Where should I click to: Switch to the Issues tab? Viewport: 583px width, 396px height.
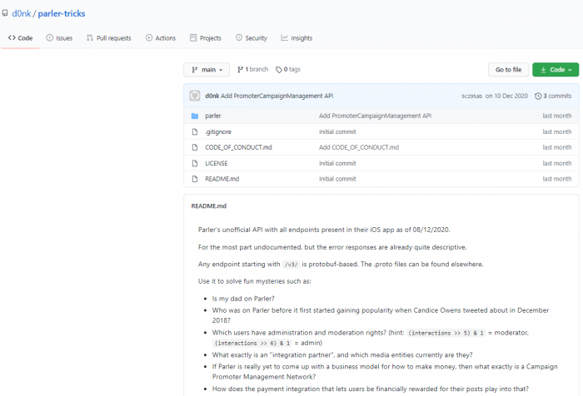[59, 38]
